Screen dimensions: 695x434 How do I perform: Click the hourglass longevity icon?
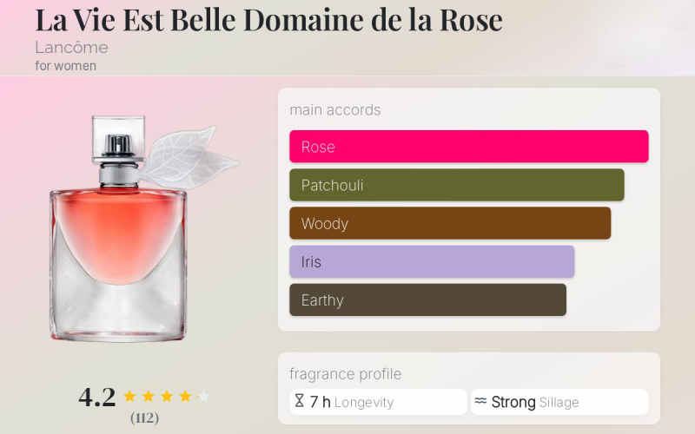click(x=299, y=402)
